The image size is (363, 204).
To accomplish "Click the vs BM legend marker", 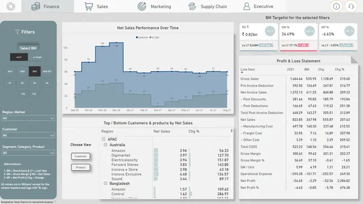I will [x=150, y=37].
